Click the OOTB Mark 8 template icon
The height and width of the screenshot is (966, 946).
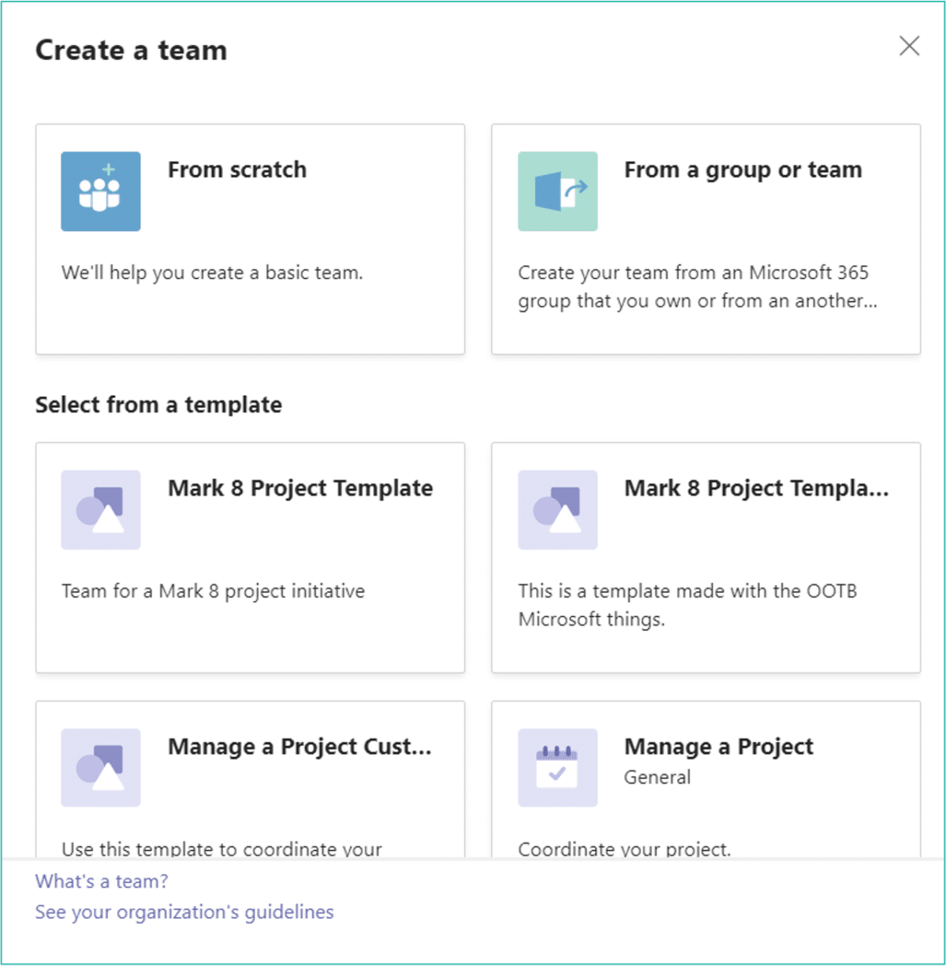pyautogui.click(x=557, y=509)
